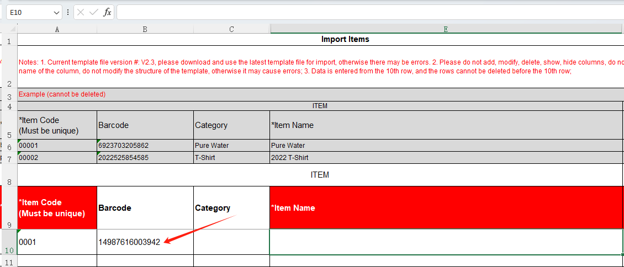Select the red *Item Name header cell
This screenshot has height=267, width=624.
point(446,208)
